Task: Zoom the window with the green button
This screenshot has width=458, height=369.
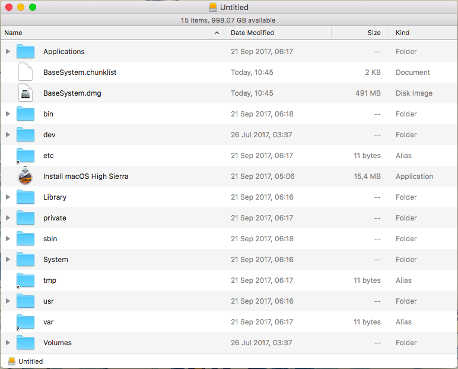Action: [33, 7]
